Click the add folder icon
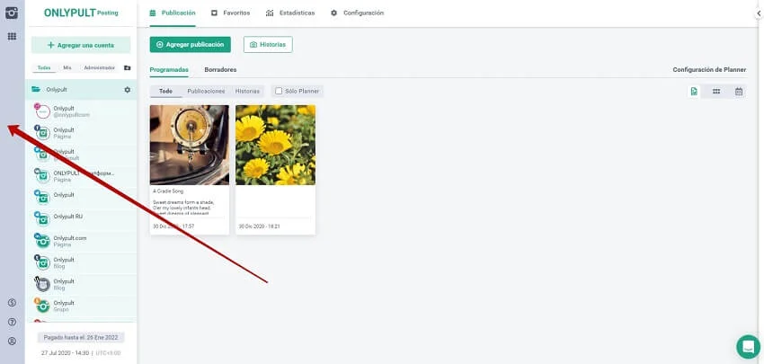 tap(127, 67)
